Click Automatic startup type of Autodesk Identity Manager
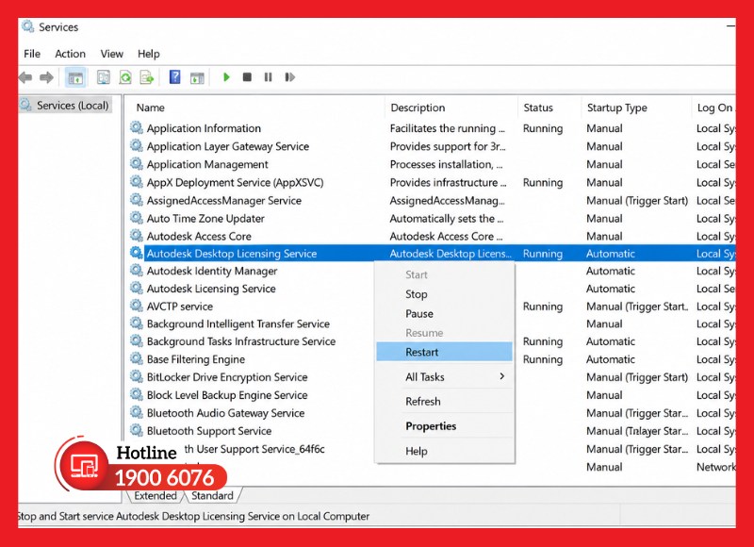Screen dimensions: 754x547 coord(610,271)
